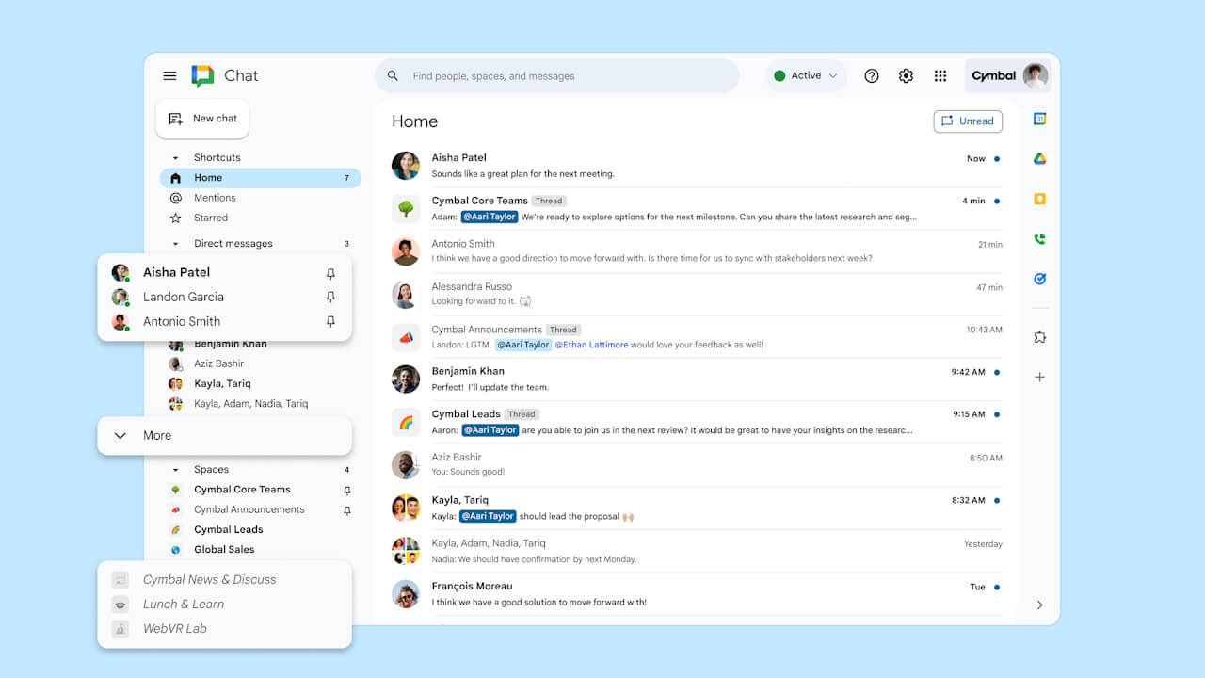Screen dimensions: 1205x678
Task: Unpin the Cymbal Core Teams space
Action: [x=346, y=490]
